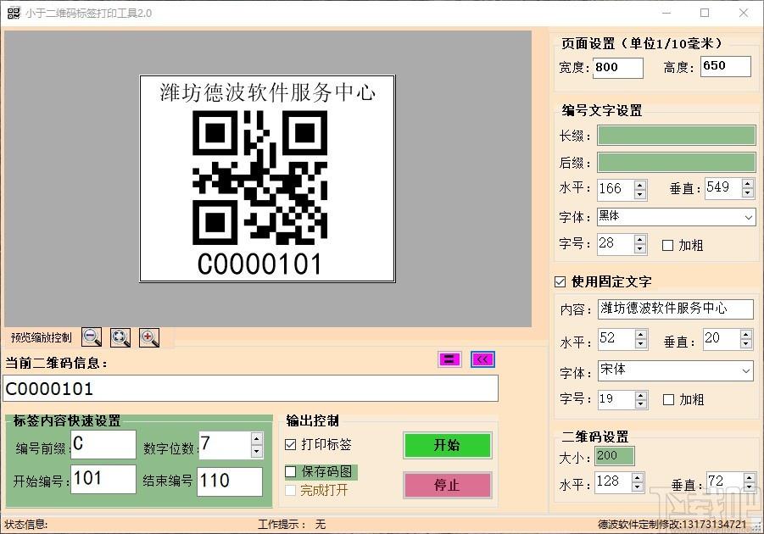Zoom out the label preview
Screen dimensions: 764x534
(92, 337)
